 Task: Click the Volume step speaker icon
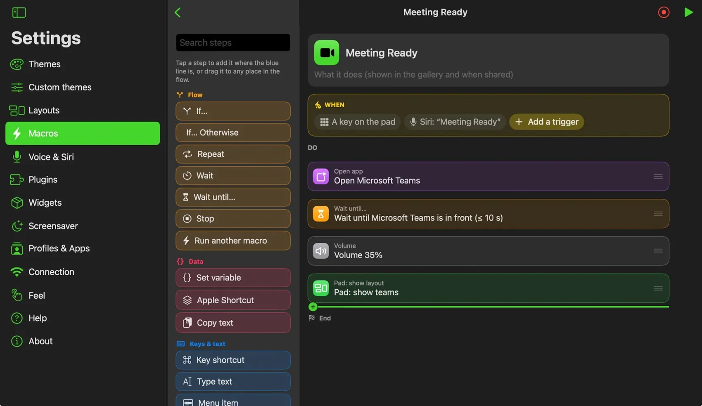[x=321, y=251]
